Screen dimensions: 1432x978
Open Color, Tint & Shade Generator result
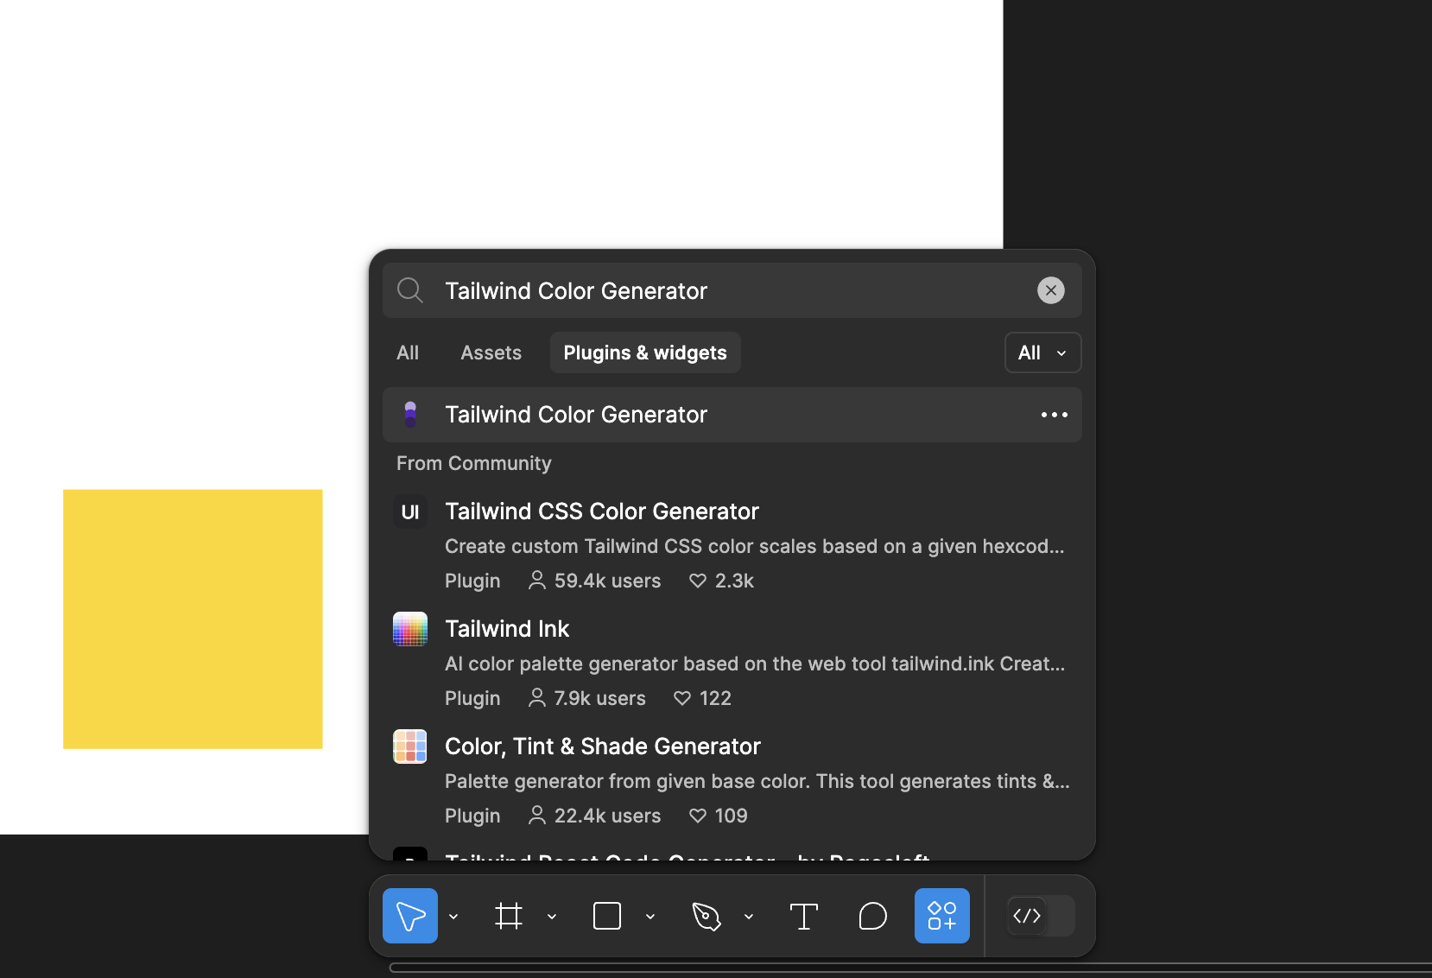coord(732,781)
